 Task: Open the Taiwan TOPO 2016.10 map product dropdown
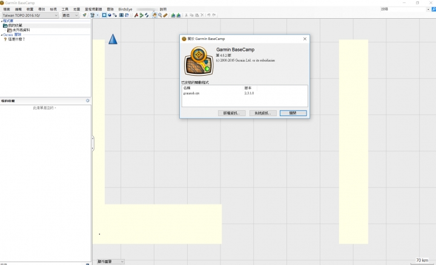tap(30, 15)
